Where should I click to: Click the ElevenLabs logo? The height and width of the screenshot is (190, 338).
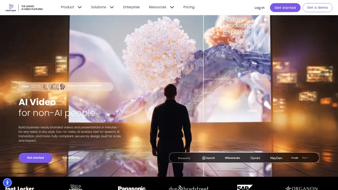tap(232, 158)
